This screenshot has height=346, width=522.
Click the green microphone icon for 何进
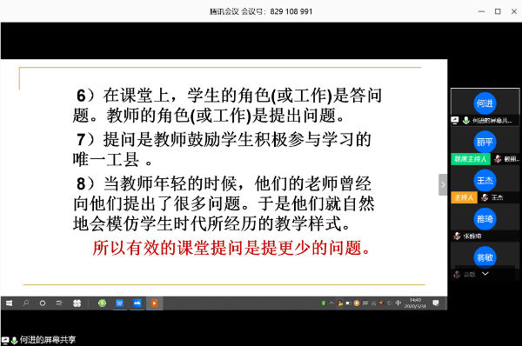coord(465,120)
